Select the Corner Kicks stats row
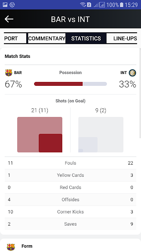This screenshot has height=252, width=141. (70, 212)
